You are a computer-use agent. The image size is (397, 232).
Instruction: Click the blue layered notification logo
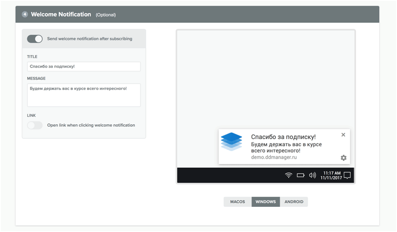231,141
